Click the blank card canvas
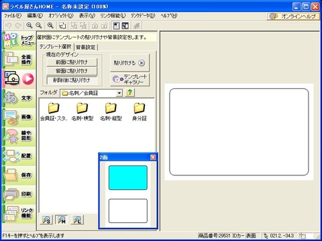The width and height of the screenshot is (322, 241). point(239,132)
